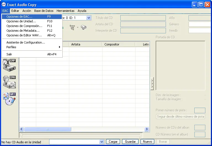Image resolution: width=212 pixels, height=146 pixels.
Task: Choose Salir to exit the program
Action: [x=32, y=54]
